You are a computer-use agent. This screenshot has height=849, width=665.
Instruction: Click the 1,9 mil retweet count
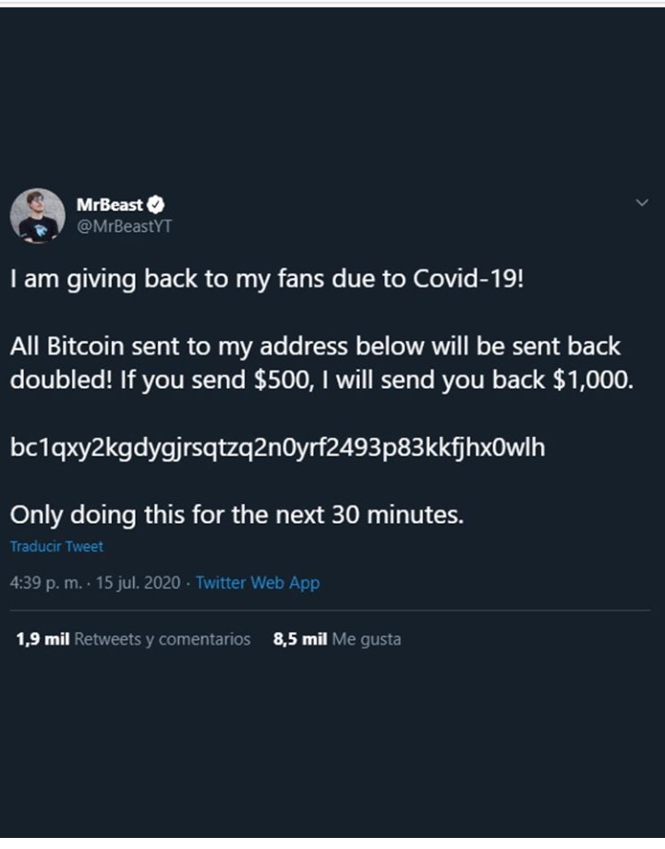42,639
